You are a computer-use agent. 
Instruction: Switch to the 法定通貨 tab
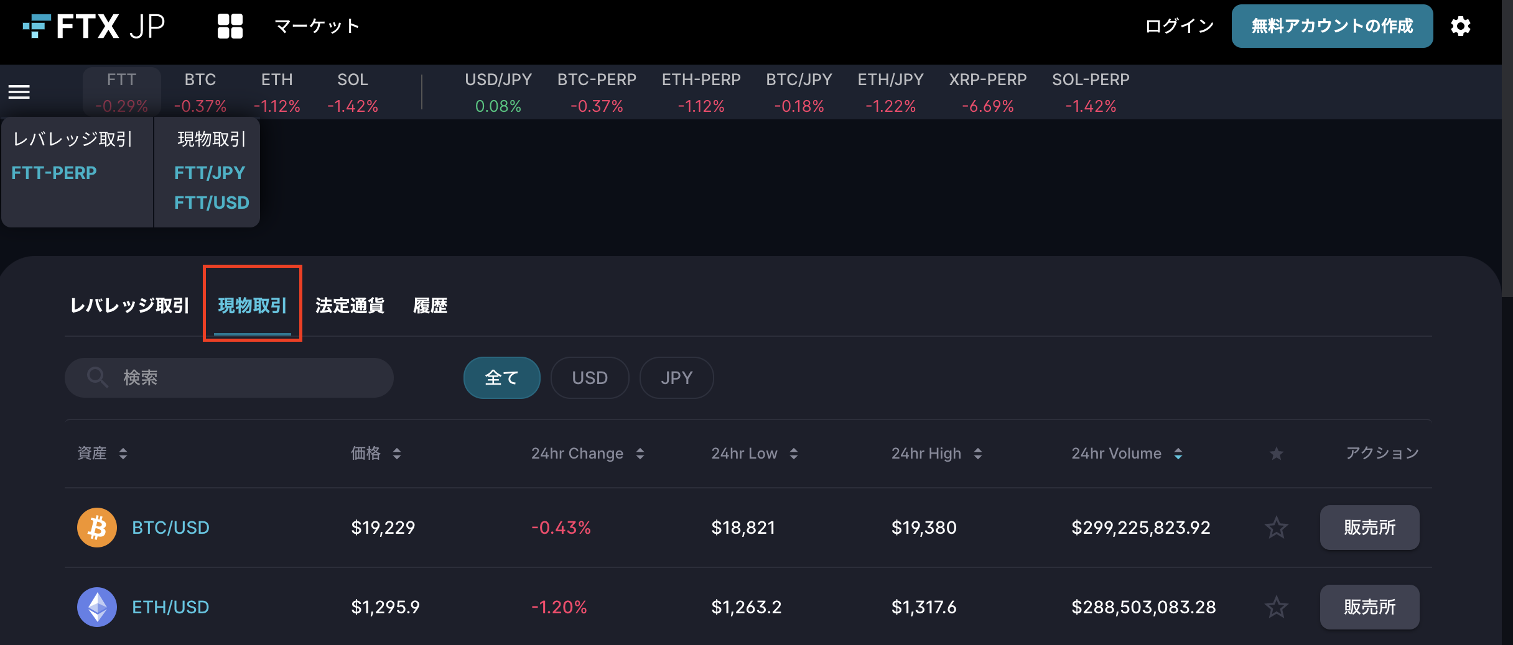pos(350,306)
